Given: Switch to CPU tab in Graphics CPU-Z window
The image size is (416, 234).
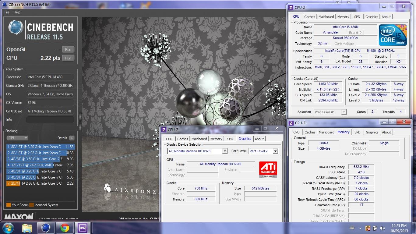Looking at the screenshot, I should point(169,139).
